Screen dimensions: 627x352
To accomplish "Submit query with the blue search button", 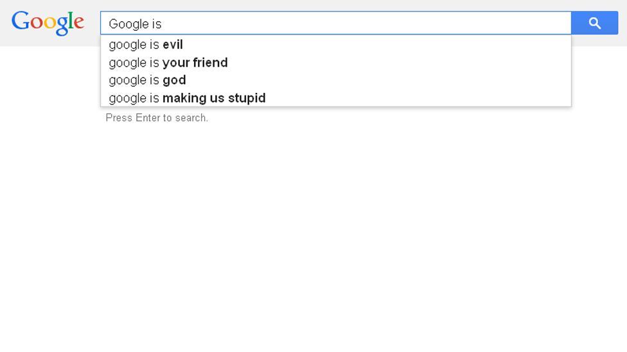I will click(x=595, y=23).
